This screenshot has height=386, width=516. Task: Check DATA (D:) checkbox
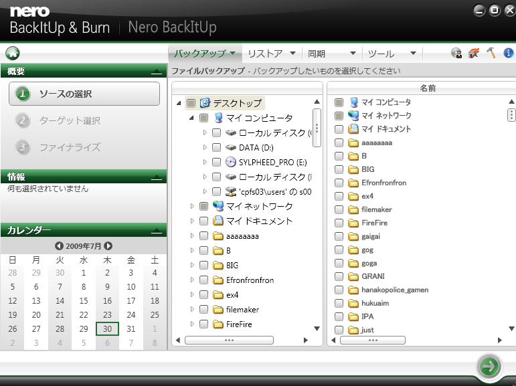[x=217, y=147]
